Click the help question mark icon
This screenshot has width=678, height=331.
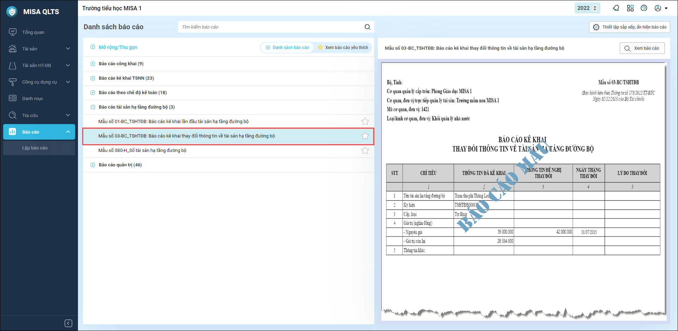pos(644,8)
